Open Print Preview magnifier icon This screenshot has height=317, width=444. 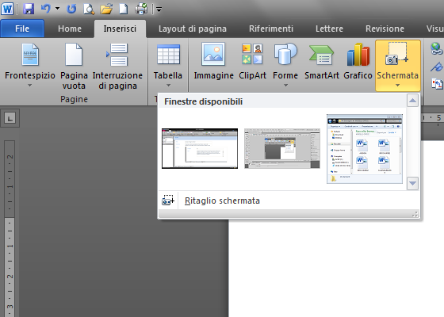pos(89,9)
